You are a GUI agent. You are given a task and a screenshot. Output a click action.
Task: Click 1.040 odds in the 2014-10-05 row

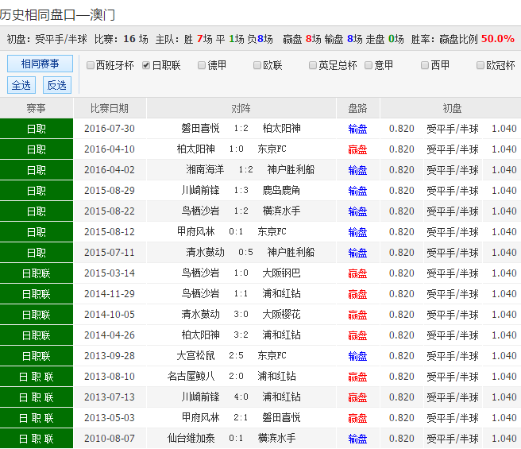pyautogui.click(x=504, y=315)
